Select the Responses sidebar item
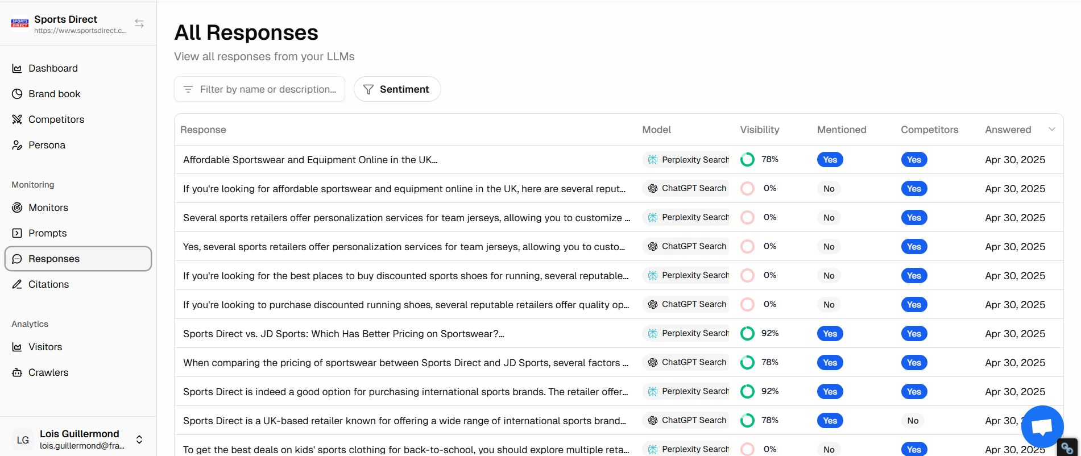 pos(54,259)
